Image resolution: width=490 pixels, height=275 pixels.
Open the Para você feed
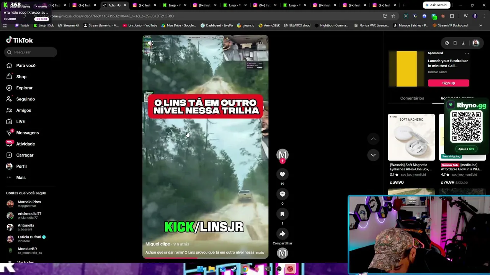[x=21, y=65]
